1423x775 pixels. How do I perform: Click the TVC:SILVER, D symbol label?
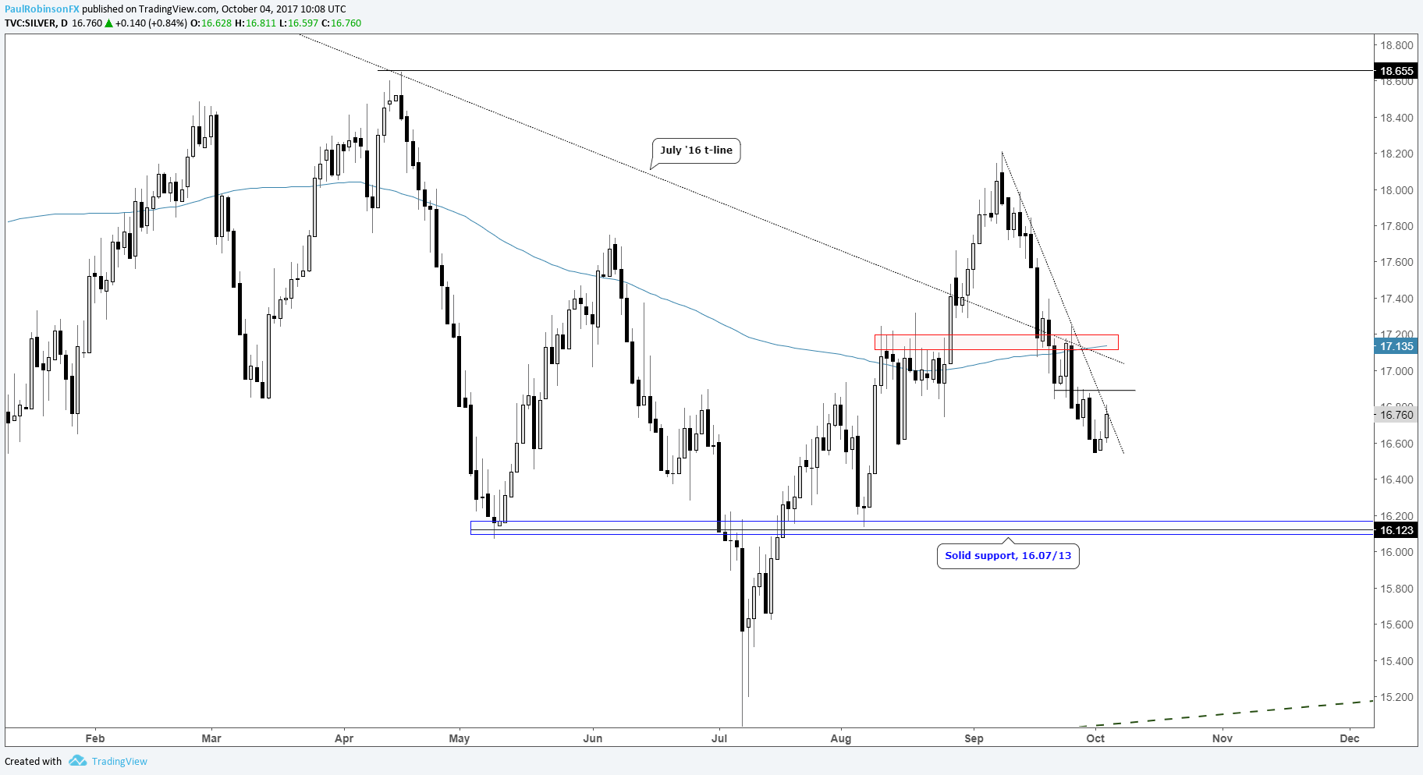pos(36,23)
